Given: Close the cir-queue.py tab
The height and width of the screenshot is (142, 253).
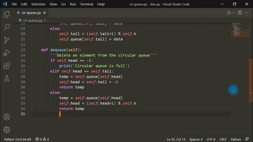Looking at the screenshot, I should pos(45,13).
